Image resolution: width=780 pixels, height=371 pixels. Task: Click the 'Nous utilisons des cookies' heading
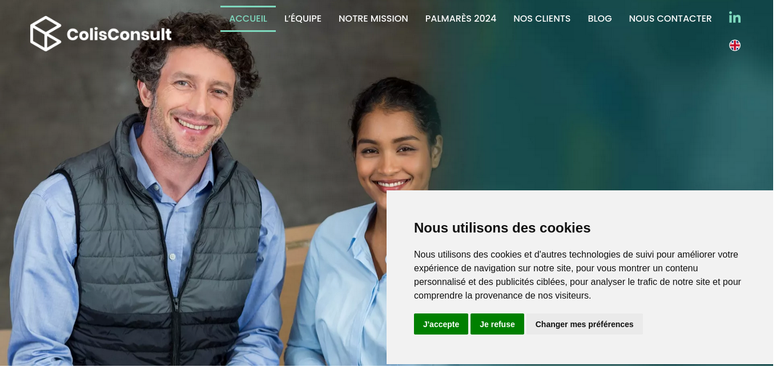pyautogui.click(x=502, y=227)
